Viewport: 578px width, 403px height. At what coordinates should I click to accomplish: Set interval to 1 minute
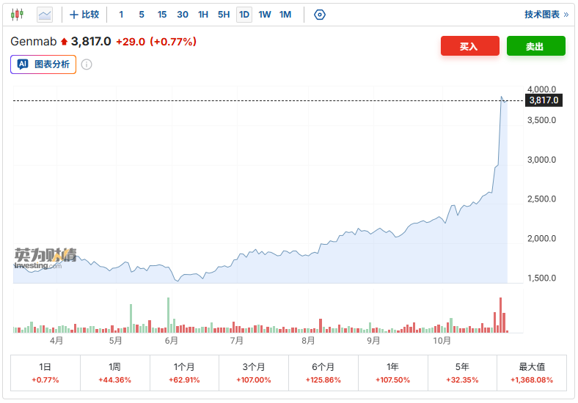[x=121, y=15]
